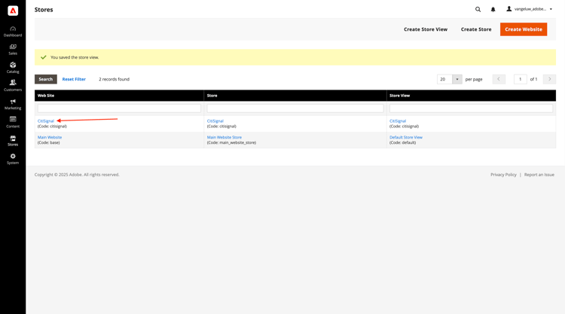
Task: Open the CitiSignal store link
Action: 215,121
